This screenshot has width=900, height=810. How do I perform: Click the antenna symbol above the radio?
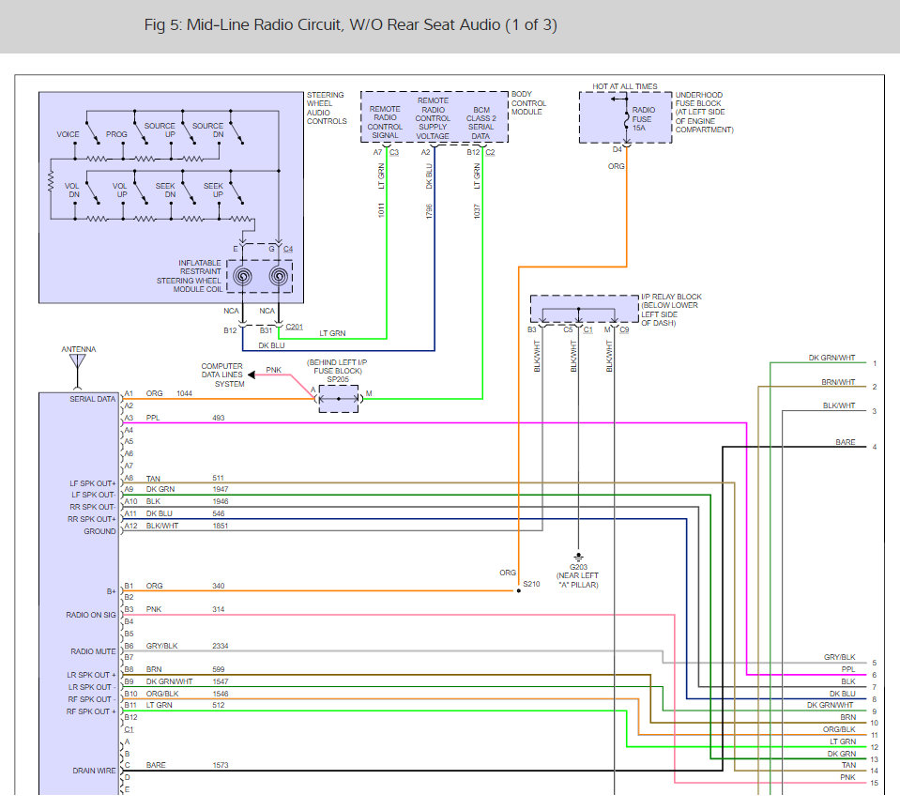(78, 371)
